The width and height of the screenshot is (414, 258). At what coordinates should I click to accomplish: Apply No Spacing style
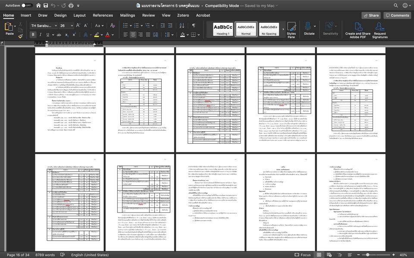269,29
